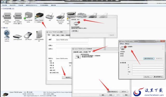Screen dimensions: 166x97
Task: Open Options menu in status monitor
Action: click(x=122, y=44)
